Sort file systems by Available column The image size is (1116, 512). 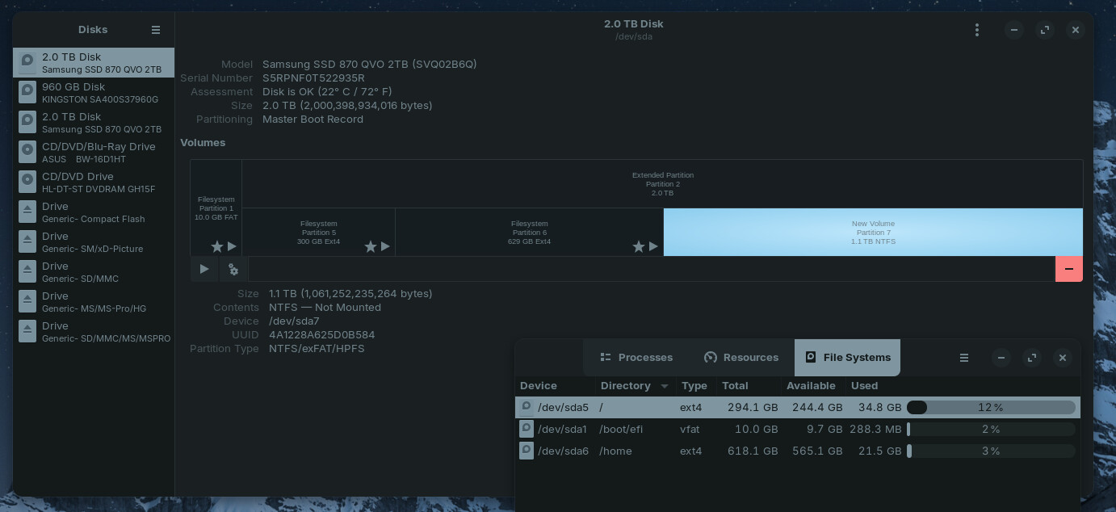click(811, 386)
